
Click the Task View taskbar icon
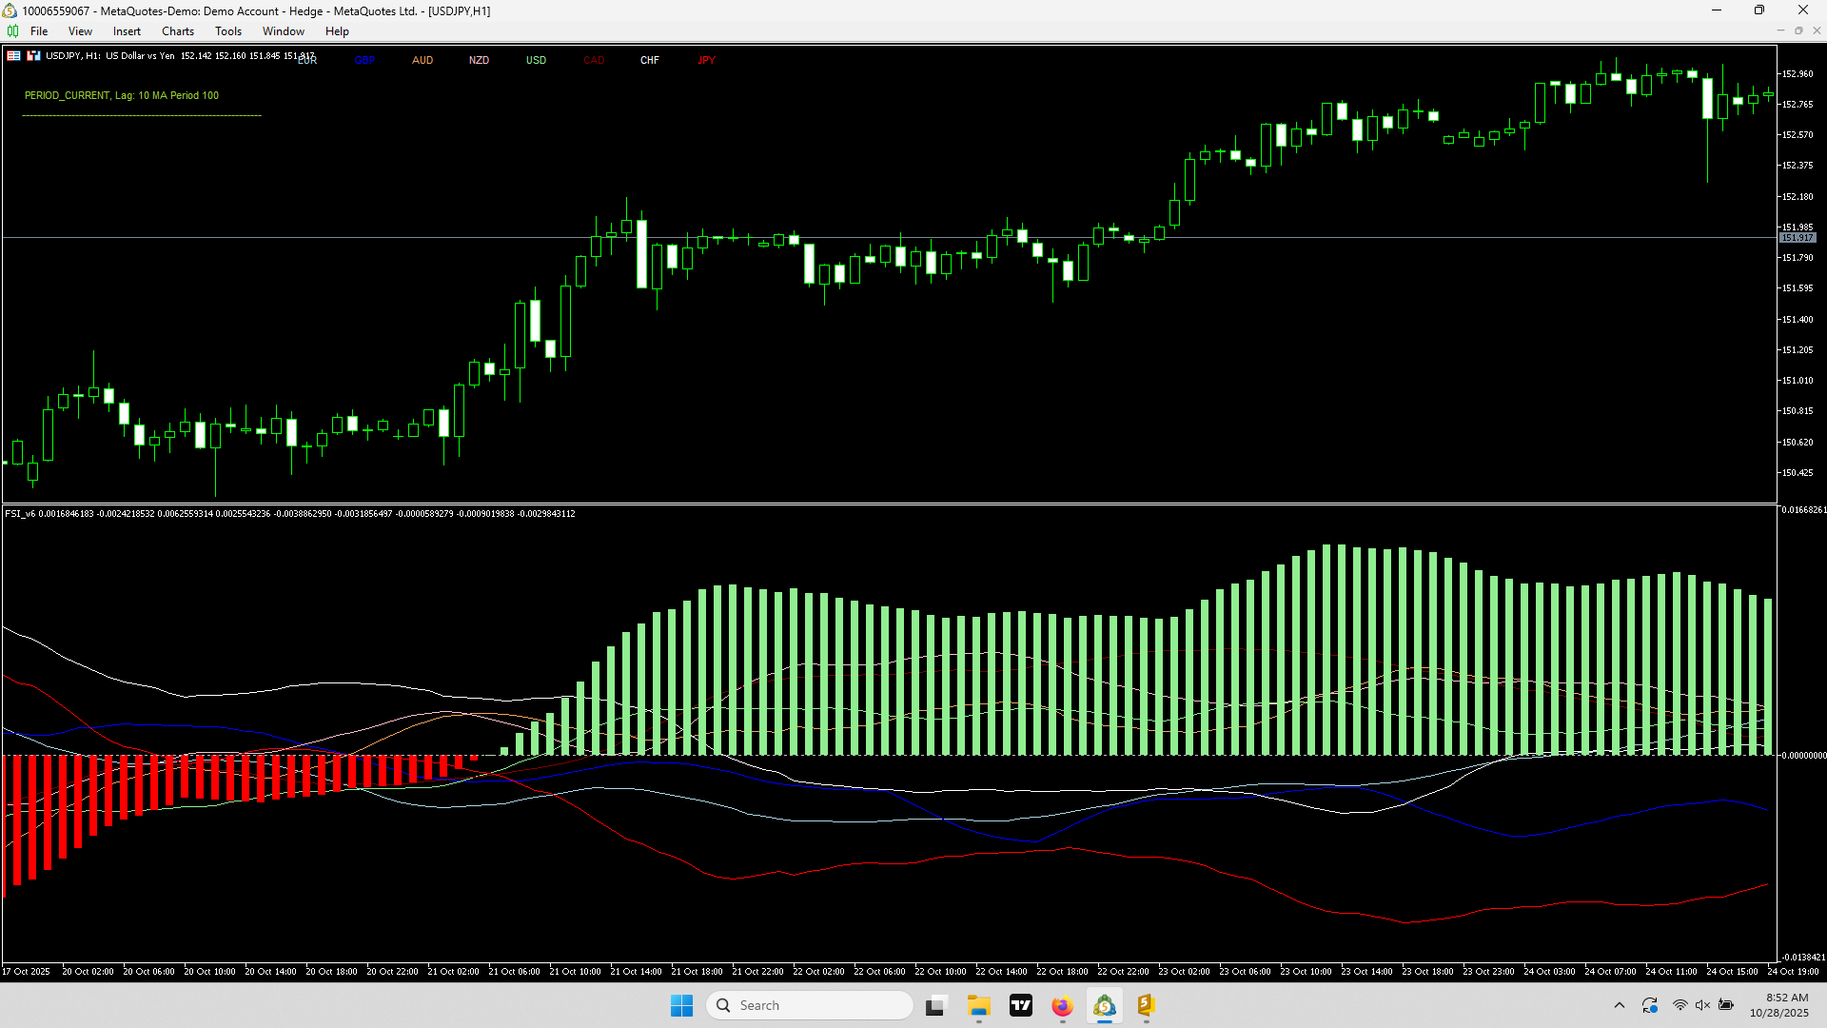point(935,1005)
